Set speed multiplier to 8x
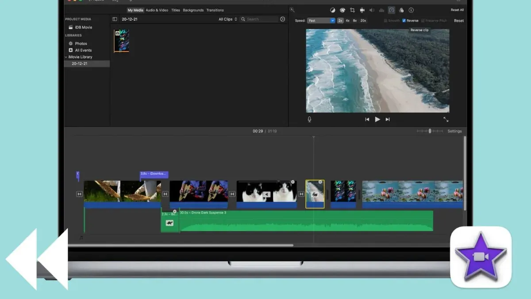Image resolution: width=531 pixels, height=299 pixels. [354, 21]
